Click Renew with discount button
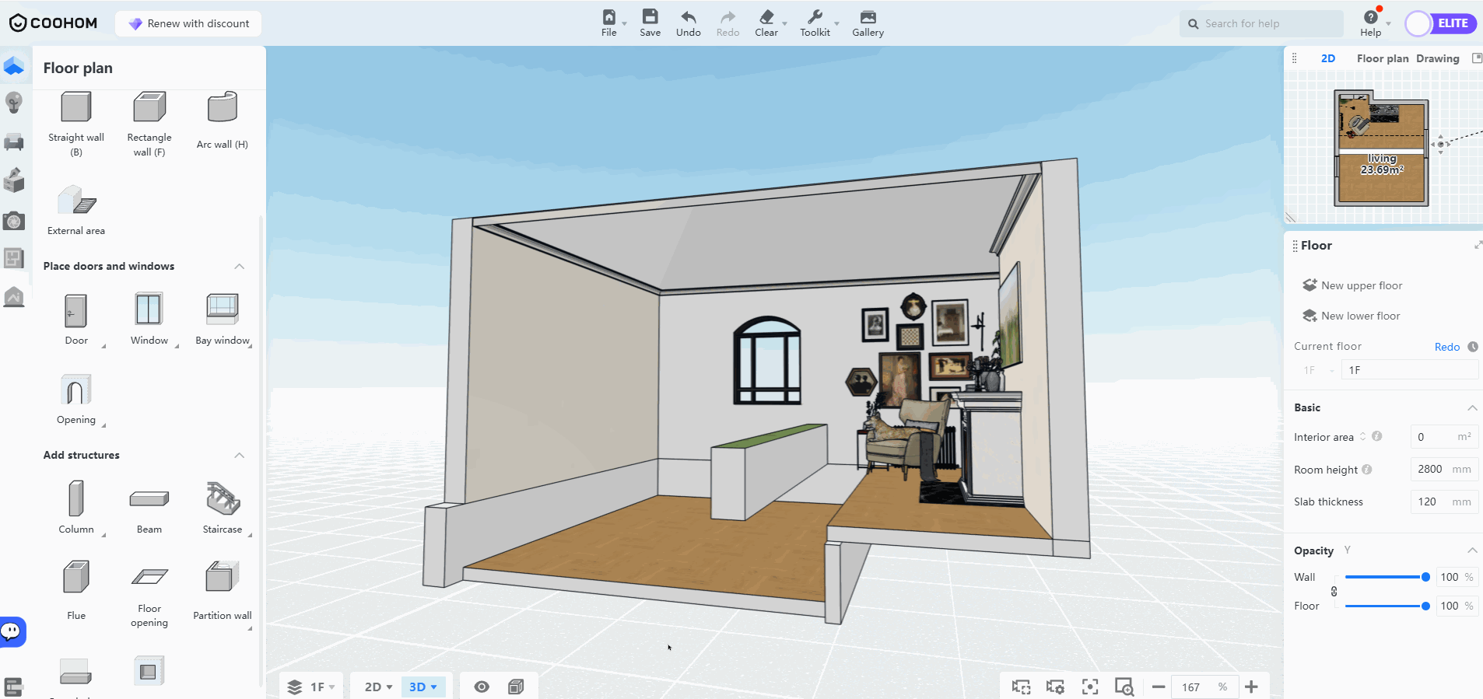1483x699 pixels. pyautogui.click(x=188, y=23)
